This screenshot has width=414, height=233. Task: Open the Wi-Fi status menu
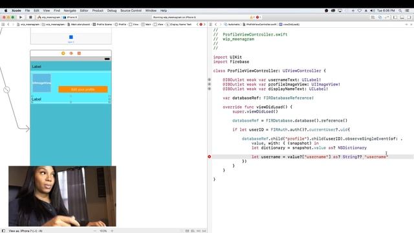click(x=360, y=10)
